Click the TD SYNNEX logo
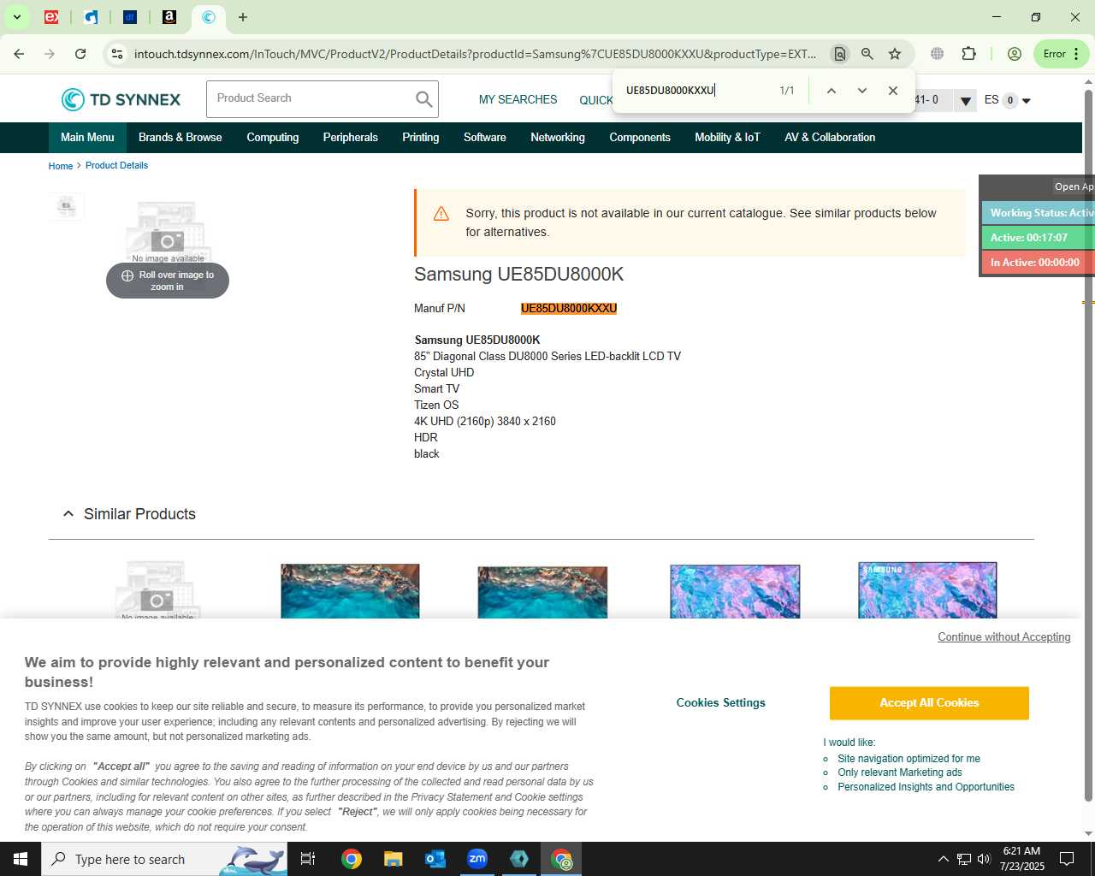Viewport: 1095px width, 876px height. click(121, 99)
